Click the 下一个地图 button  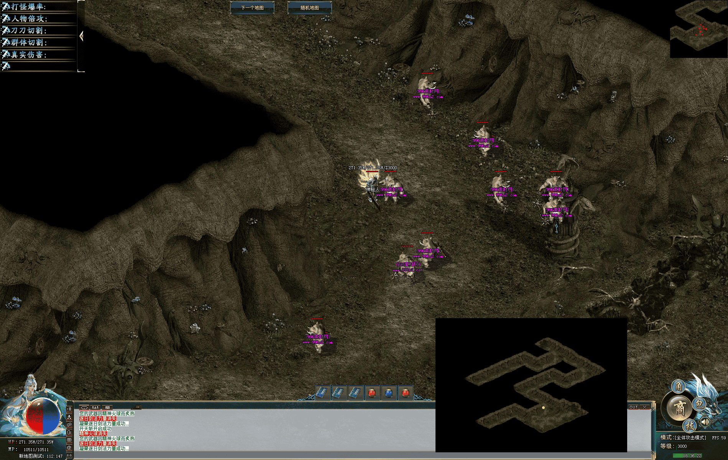[x=252, y=8]
